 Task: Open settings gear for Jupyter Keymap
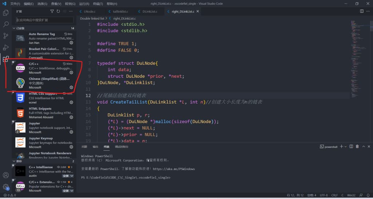click(x=71, y=147)
